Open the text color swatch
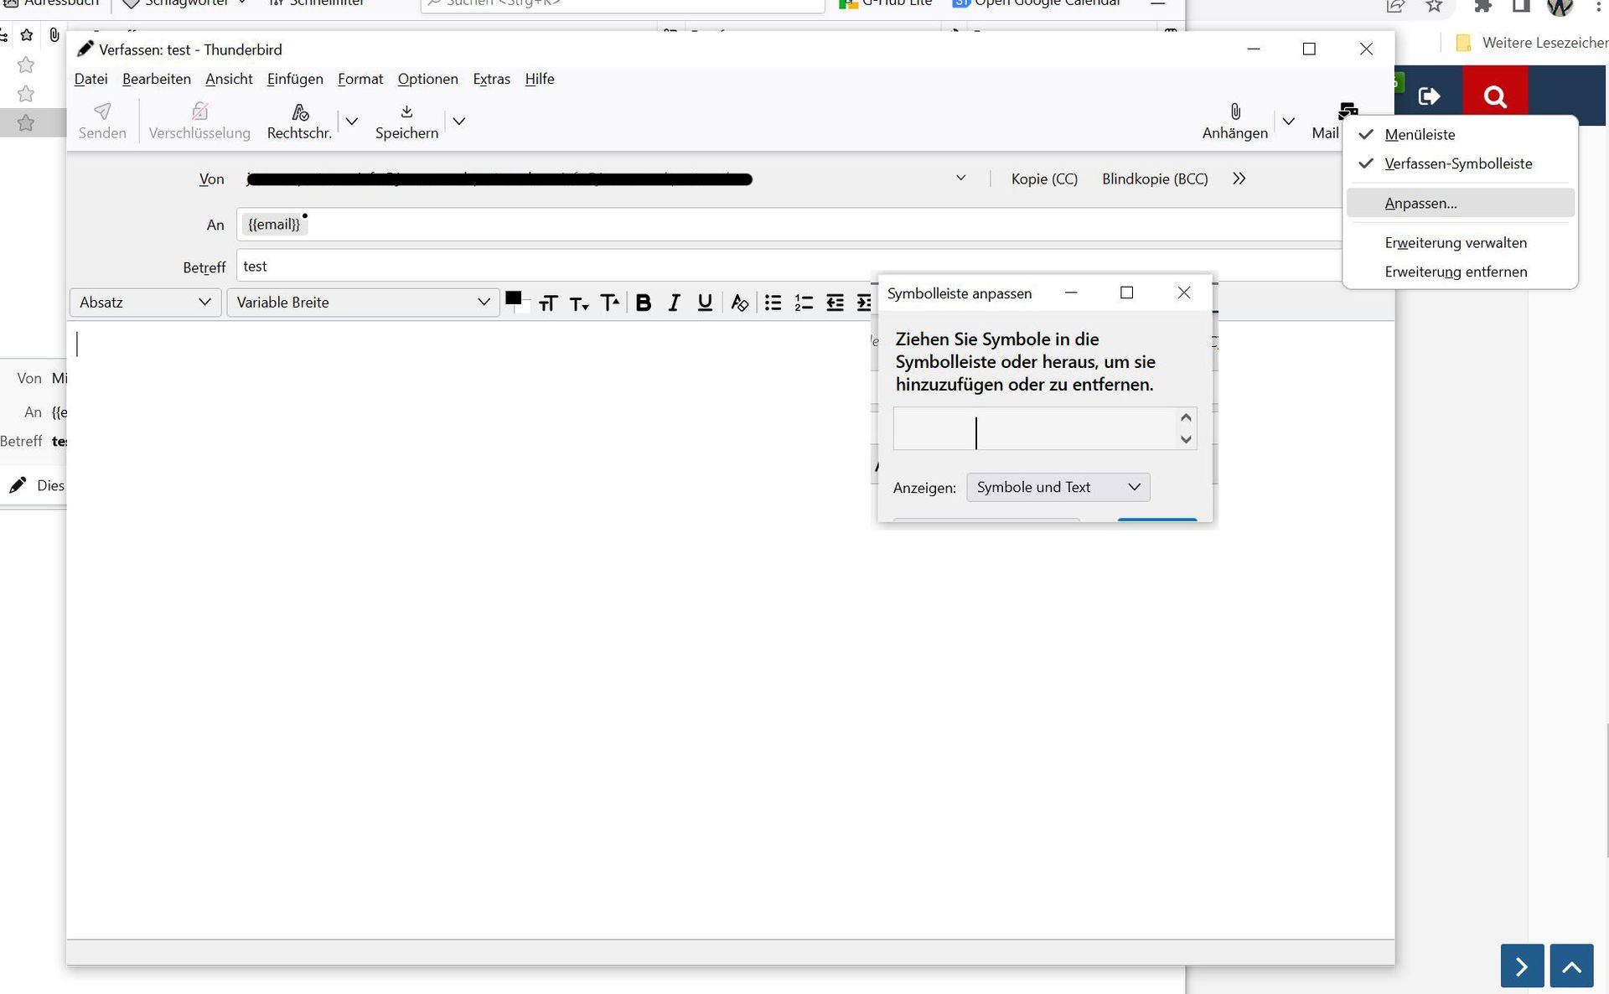The image size is (1609, 994). coord(514,298)
